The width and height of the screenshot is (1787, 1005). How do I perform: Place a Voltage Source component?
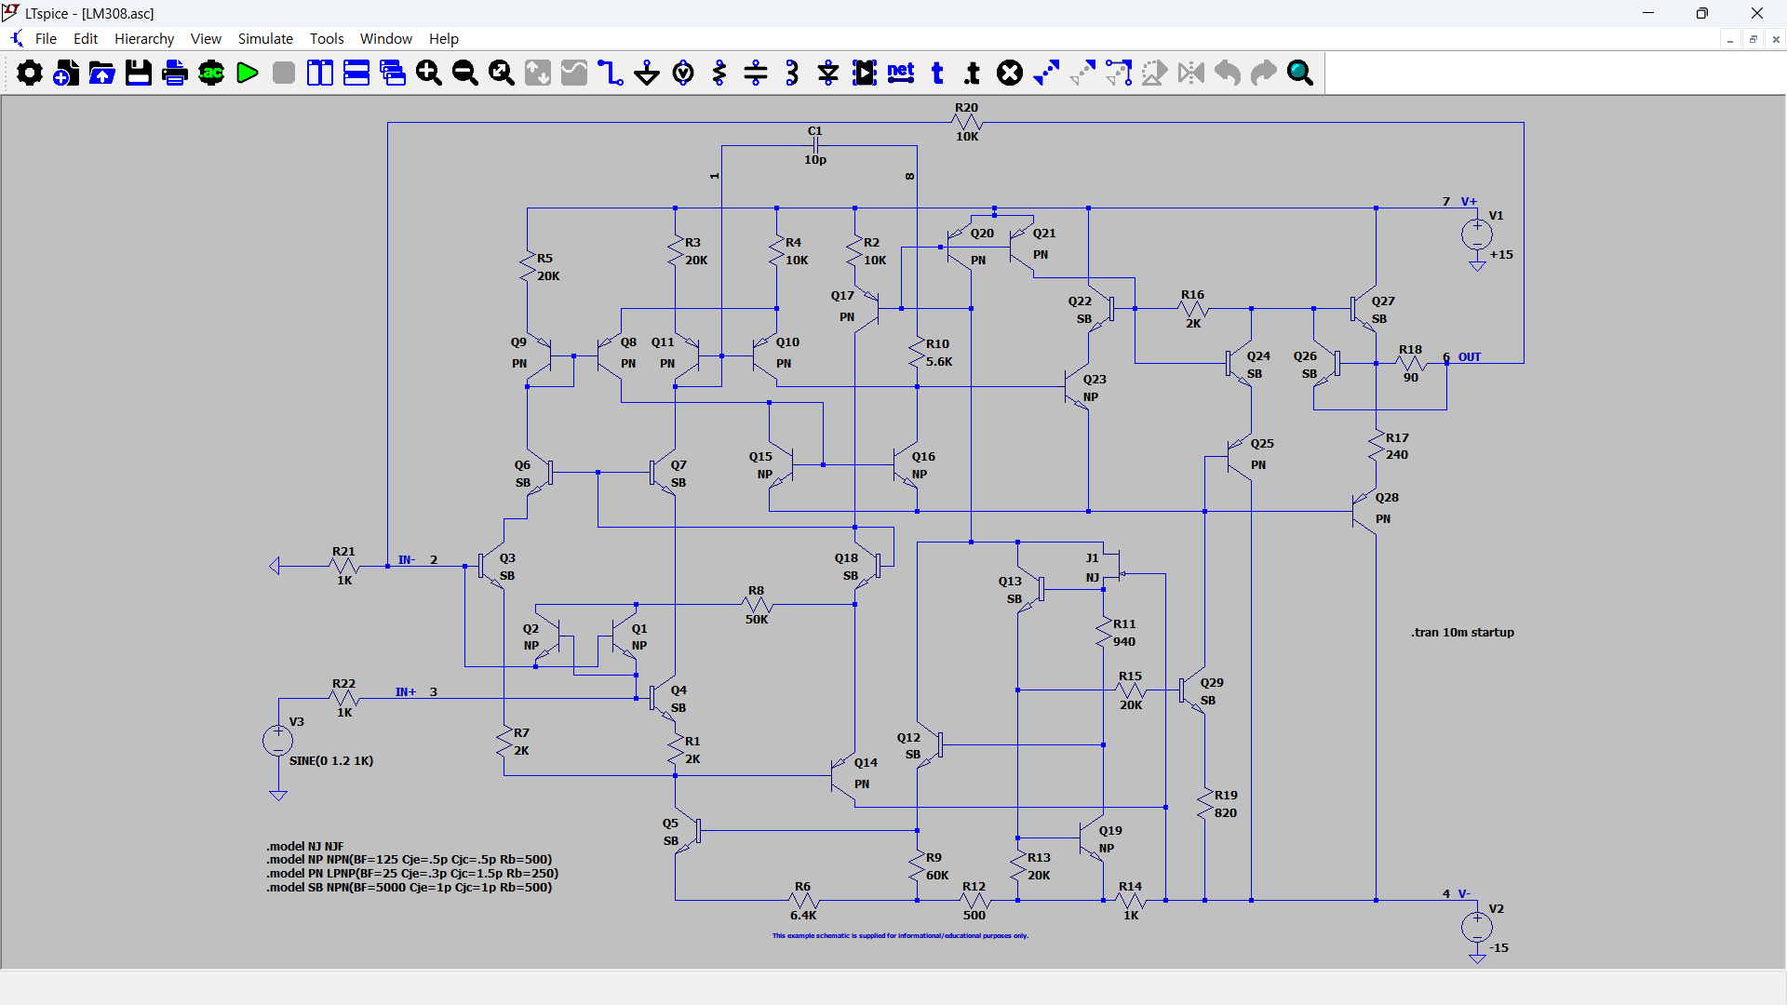click(683, 73)
